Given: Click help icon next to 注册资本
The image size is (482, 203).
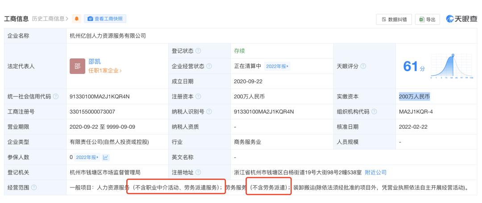Looking at the screenshot, I should 198,97.
